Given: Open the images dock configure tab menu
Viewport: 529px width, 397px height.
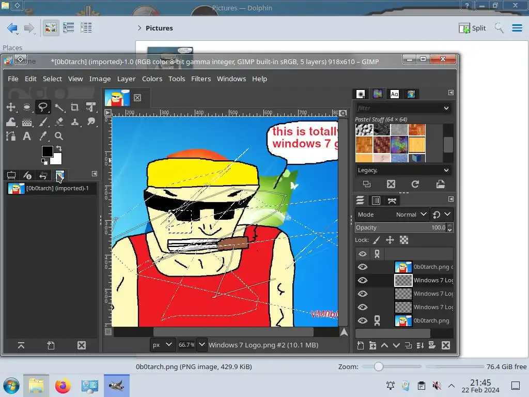Looking at the screenshot, I should click(95, 174).
